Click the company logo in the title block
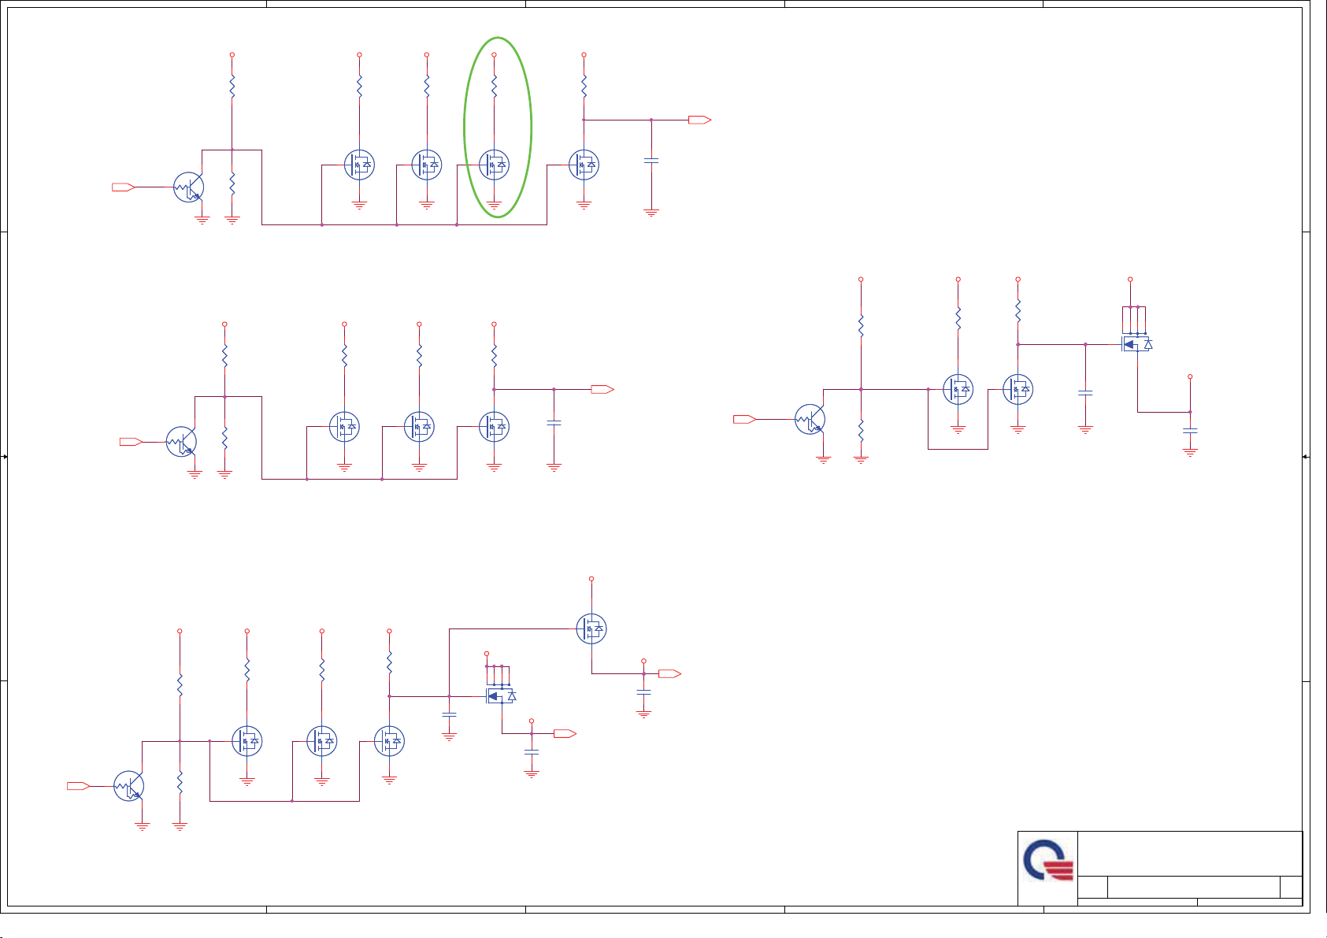 [1048, 862]
